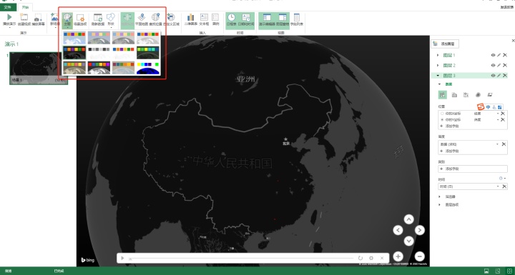Viewport: 515px width, 275px height.
Task: Toggle the 图例 legend button
Action: click(x=215, y=20)
